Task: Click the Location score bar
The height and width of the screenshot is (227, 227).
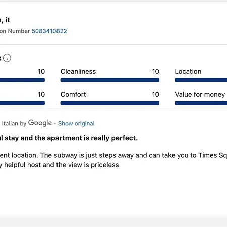Action: click(201, 80)
